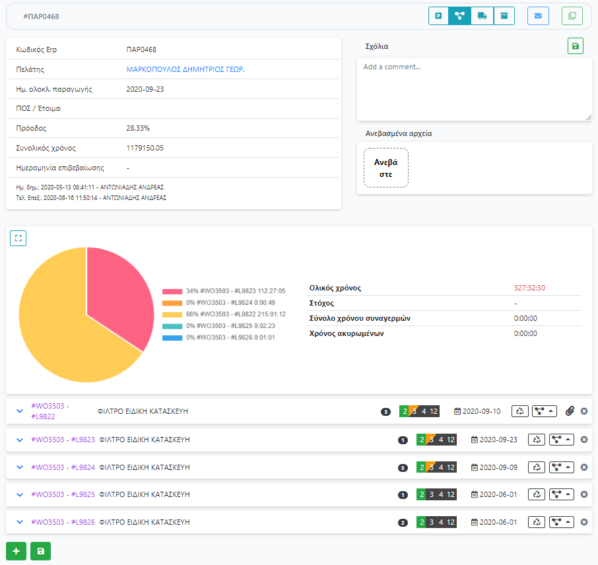Toggle the blue L9826 legend entry
Image resolution: width=598 pixels, height=565 pixels.
click(224, 337)
